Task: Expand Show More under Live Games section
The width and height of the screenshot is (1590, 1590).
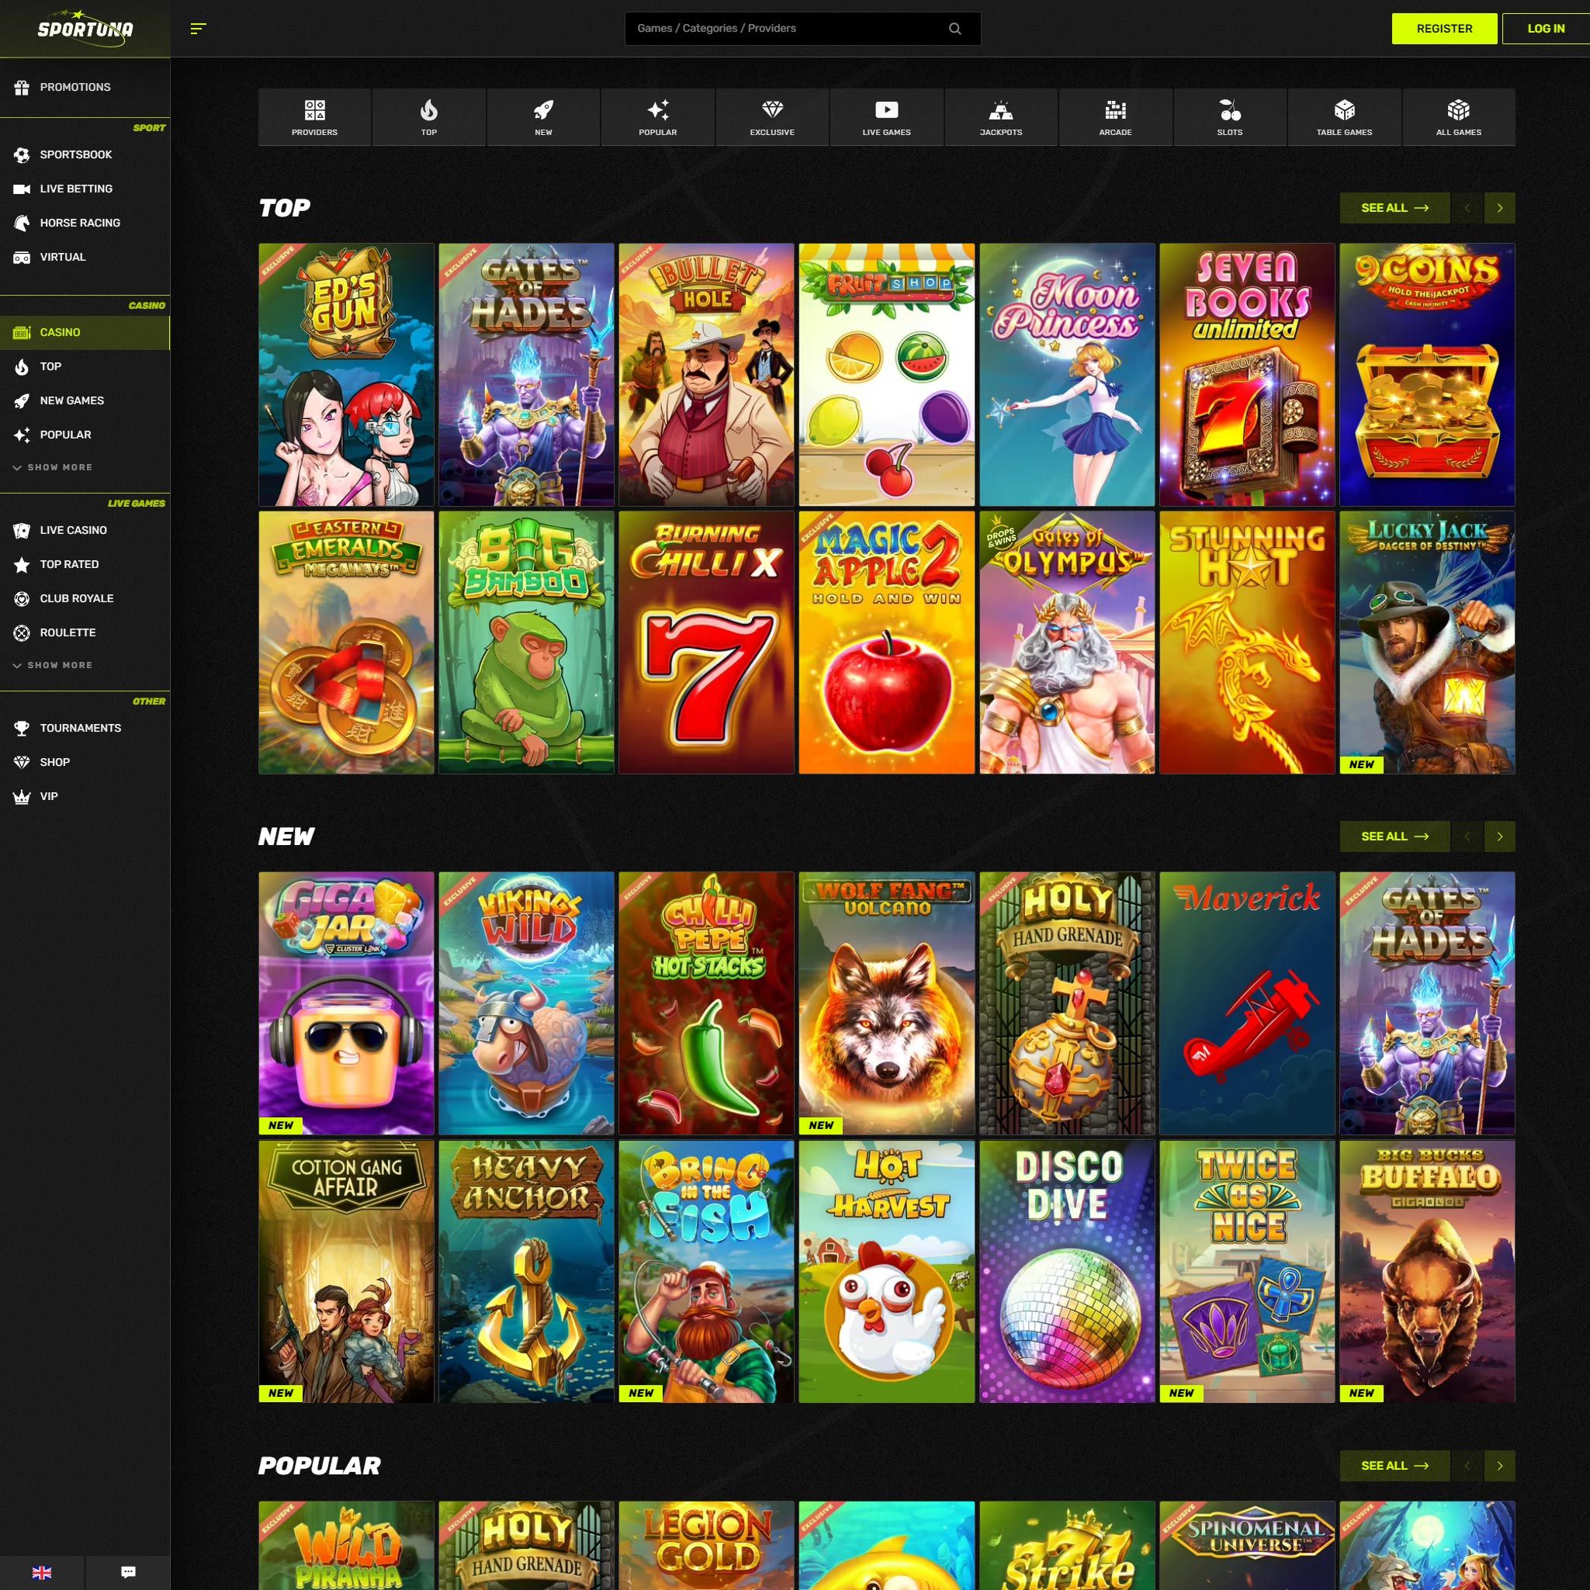Action: pyautogui.click(x=54, y=665)
